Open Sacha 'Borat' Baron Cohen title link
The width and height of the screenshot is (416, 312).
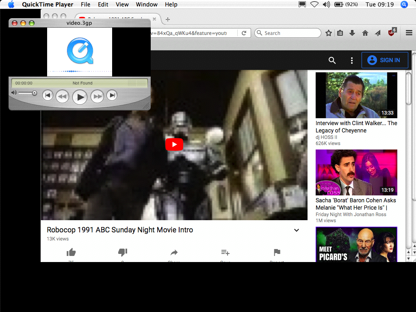356,204
